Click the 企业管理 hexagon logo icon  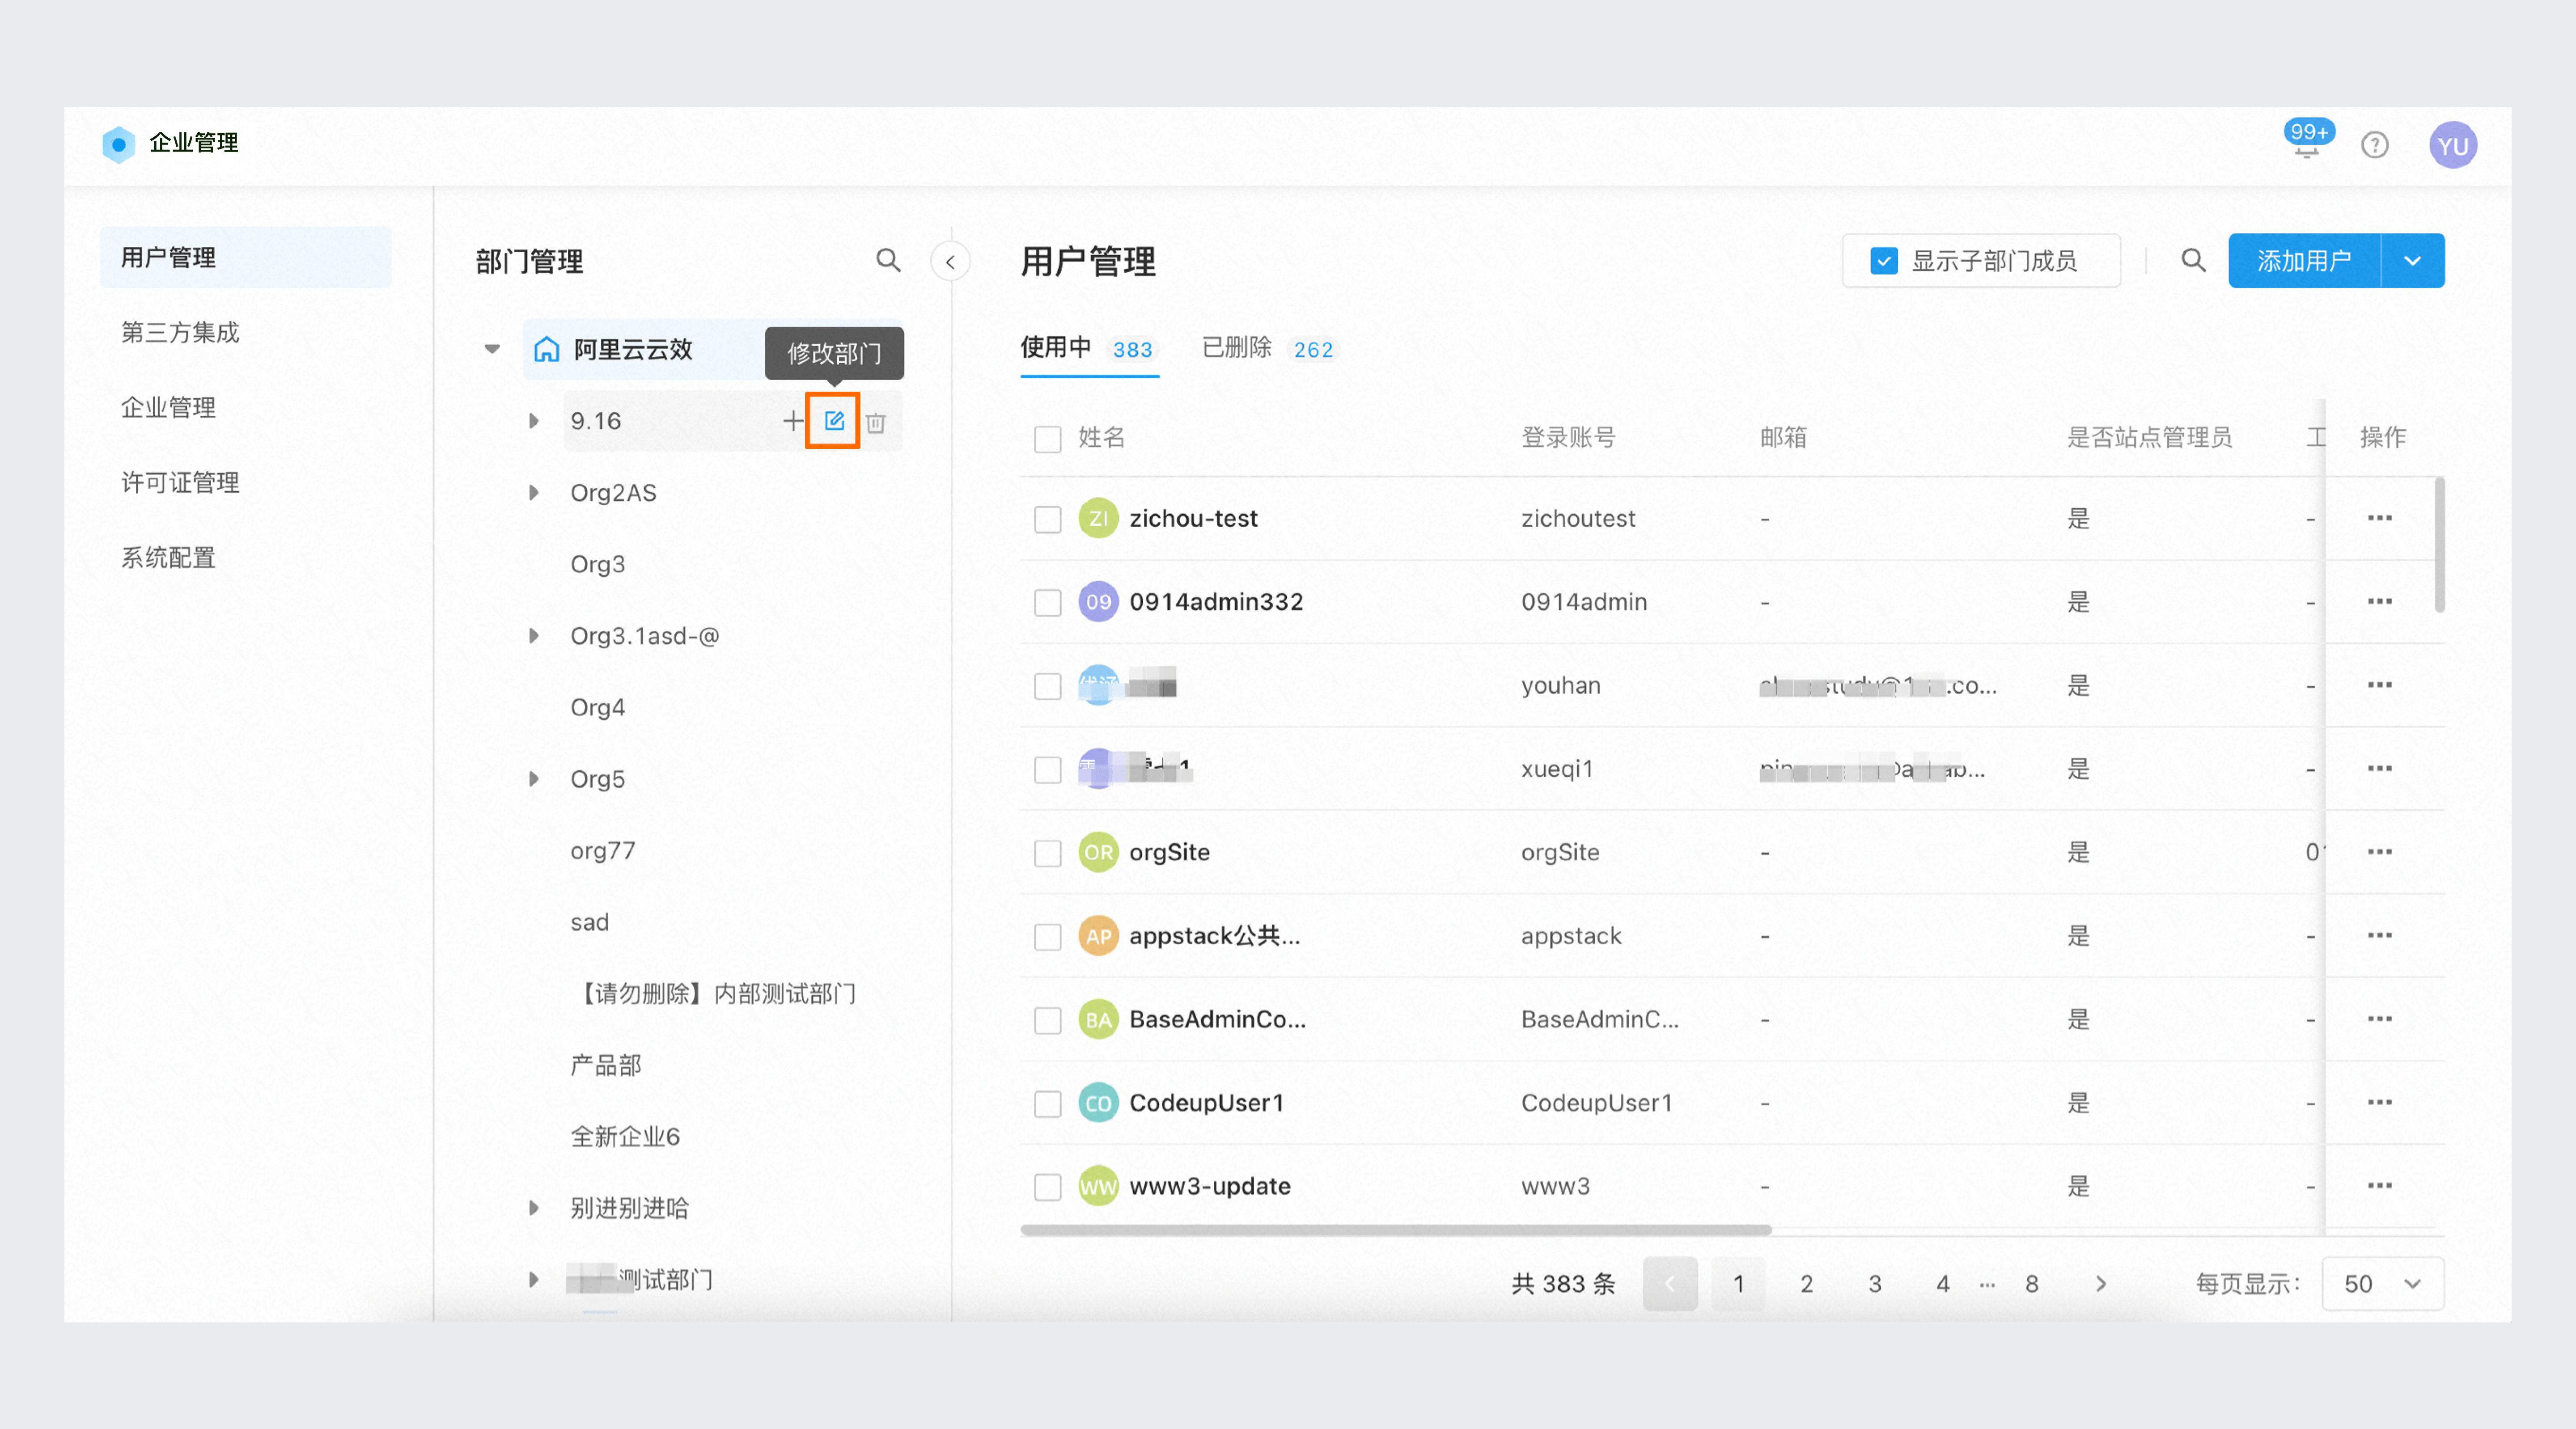coord(118,144)
